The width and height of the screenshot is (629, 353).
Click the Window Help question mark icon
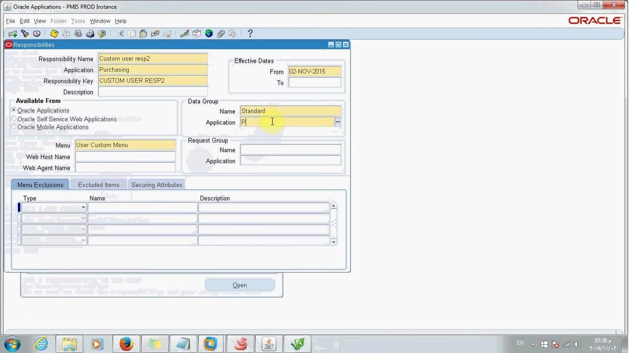click(250, 33)
